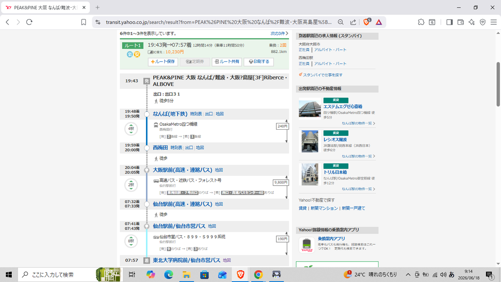Image resolution: width=501 pixels, height=282 pixels.
Task: Open Brave Shields lion icon
Action: click(367, 22)
